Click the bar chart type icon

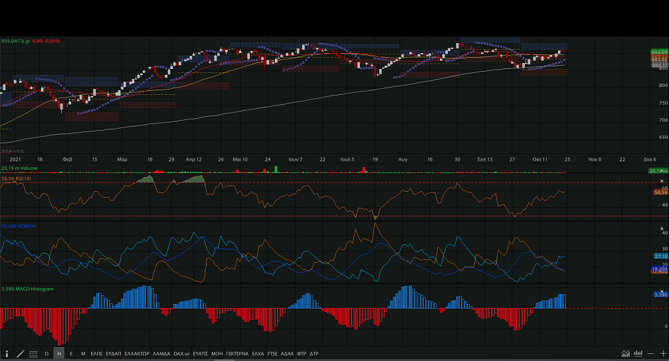pyautogui.click(x=638, y=354)
